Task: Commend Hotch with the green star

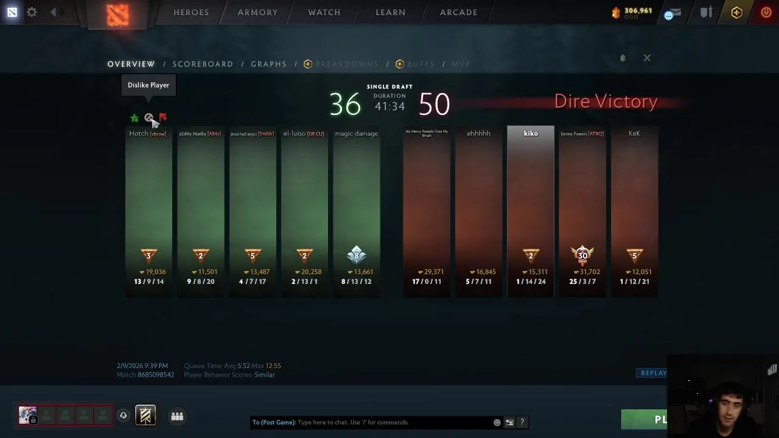Action: (134, 118)
